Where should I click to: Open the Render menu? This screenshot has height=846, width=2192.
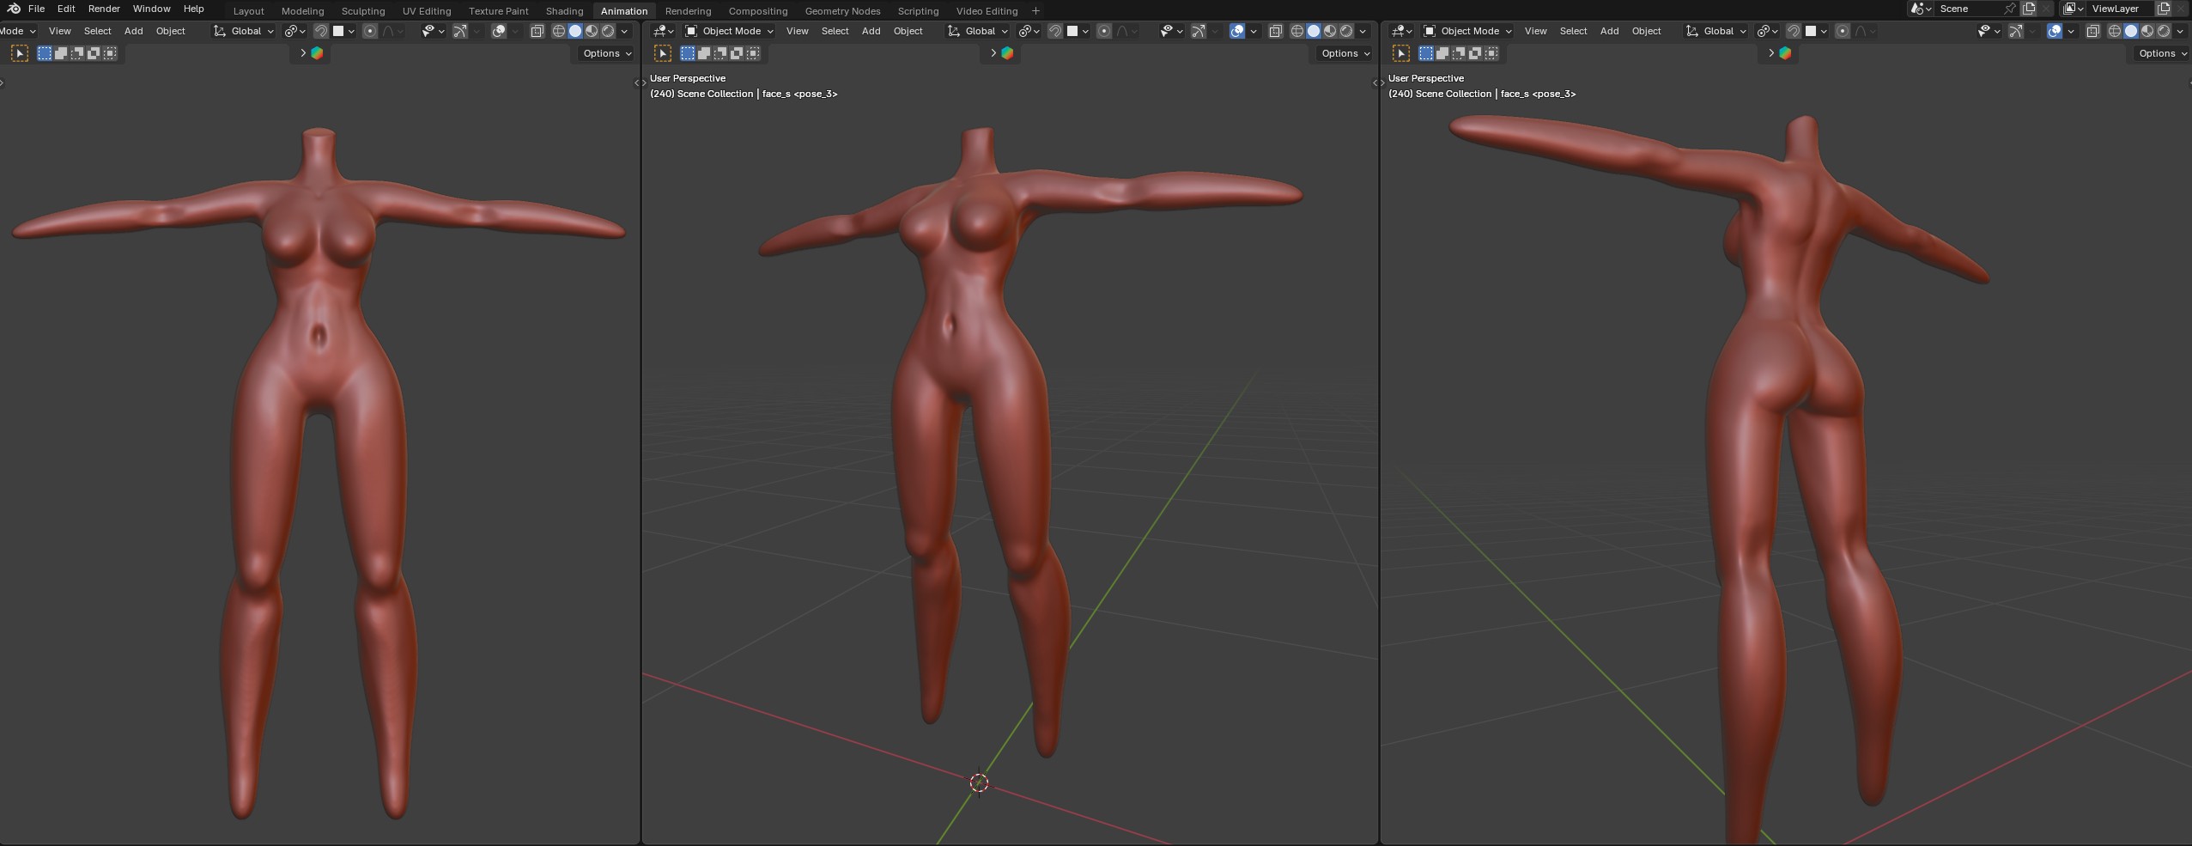[x=104, y=9]
